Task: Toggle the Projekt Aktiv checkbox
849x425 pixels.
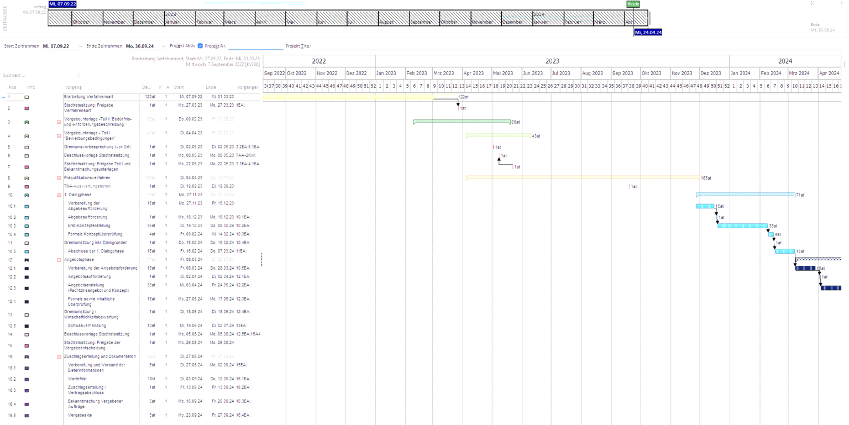Action: point(200,46)
